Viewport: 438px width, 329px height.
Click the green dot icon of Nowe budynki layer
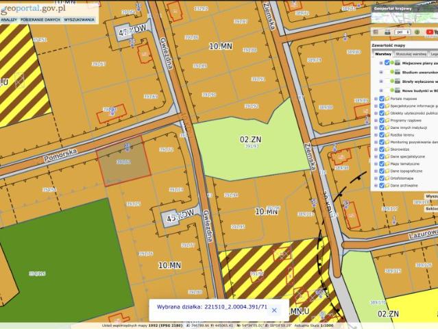[x=392, y=90]
